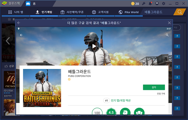The height and width of the screenshot is (120, 188).
Task: Open the user account icon
Action: click(x=157, y=4)
